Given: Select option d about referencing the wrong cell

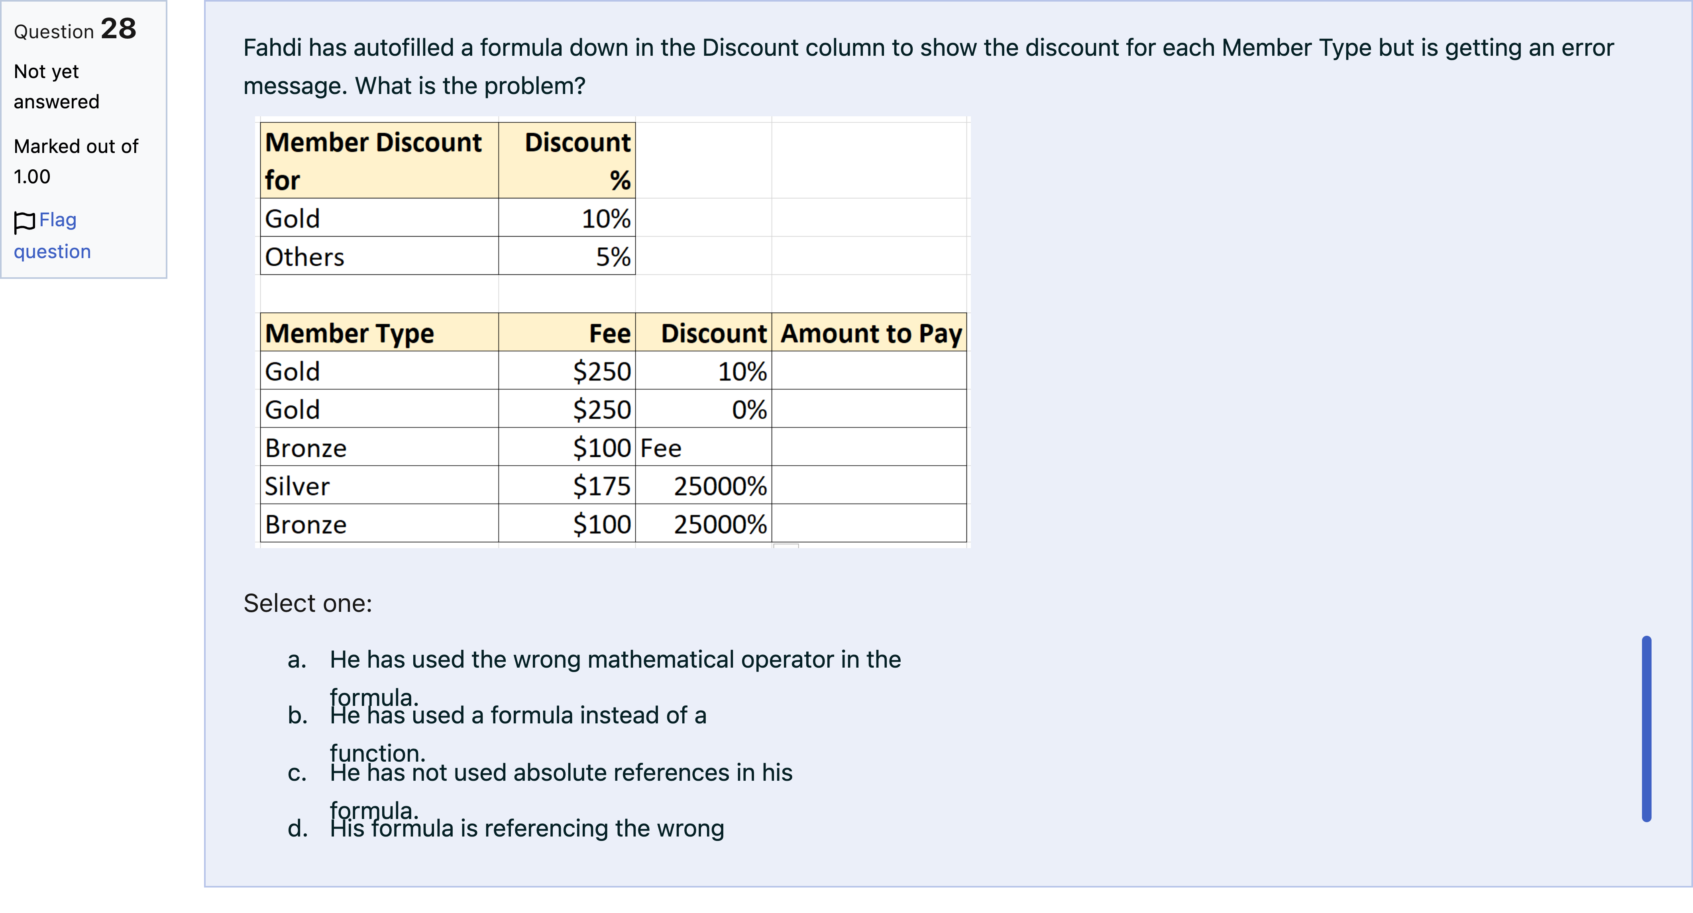Looking at the screenshot, I should click(x=526, y=828).
